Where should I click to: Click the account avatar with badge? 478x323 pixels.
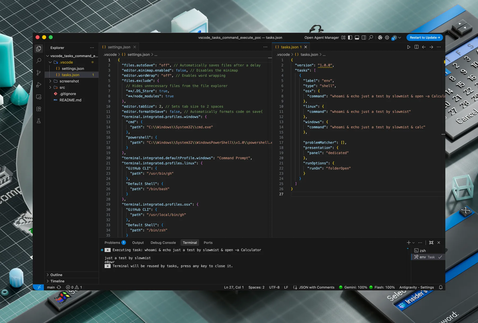click(x=394, y=38)
